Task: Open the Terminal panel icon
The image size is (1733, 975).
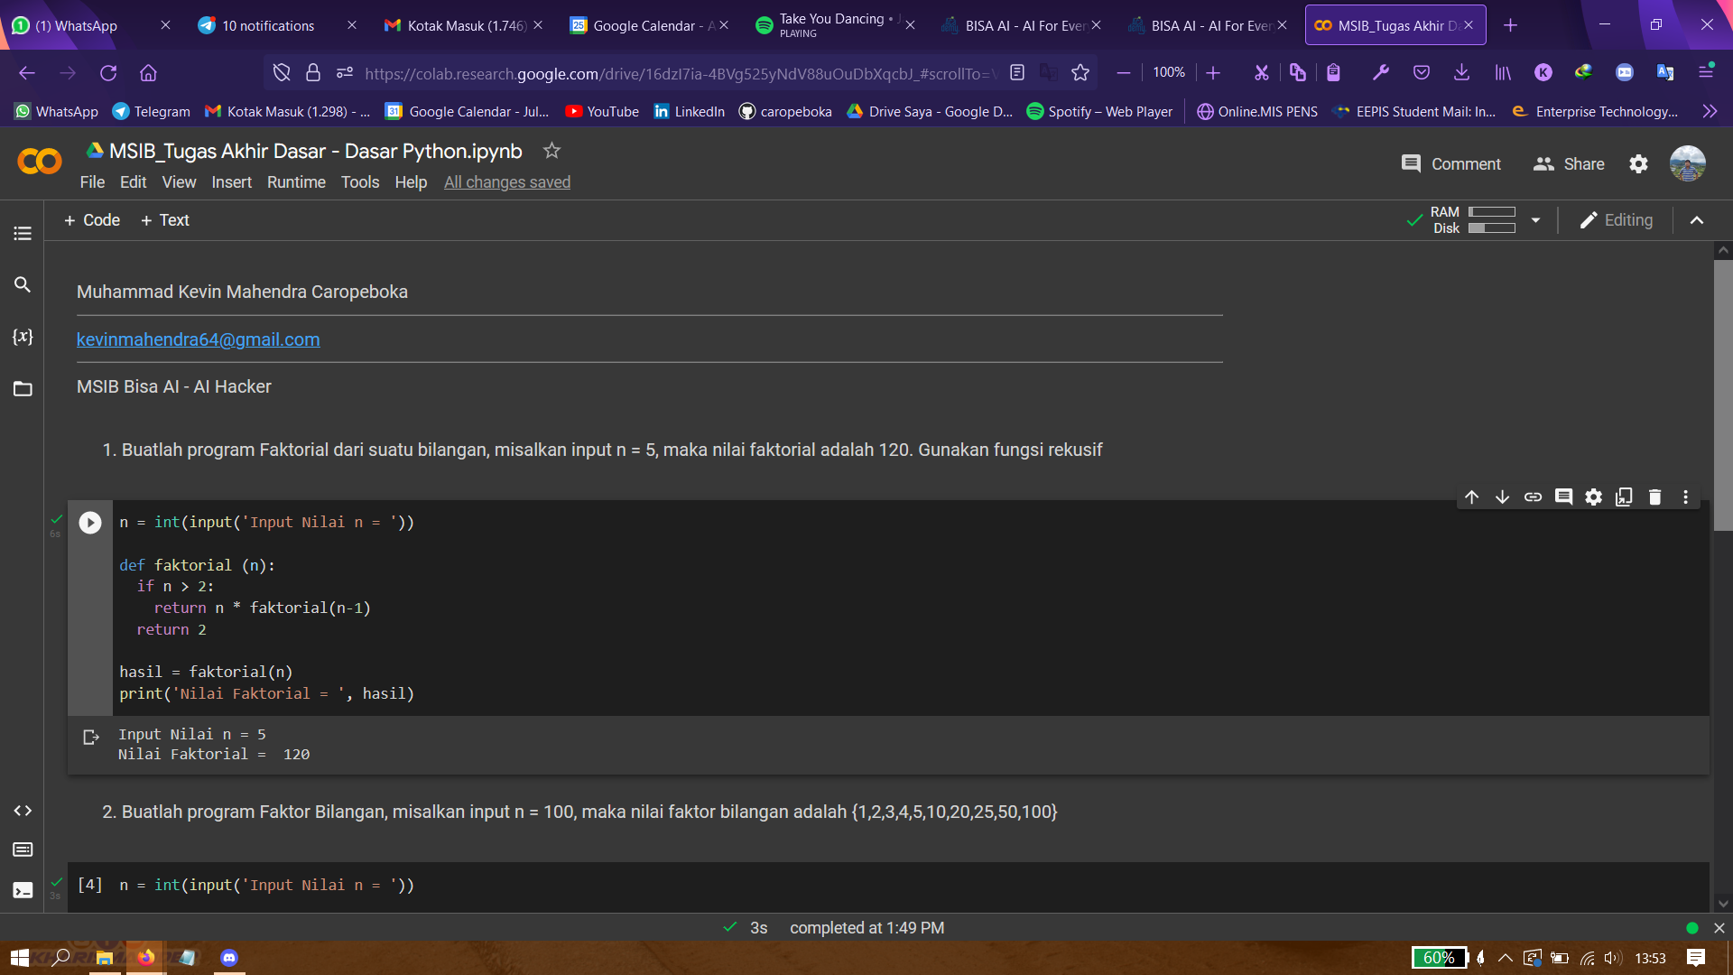Action: pyautogui.click(x=23, y=891)
